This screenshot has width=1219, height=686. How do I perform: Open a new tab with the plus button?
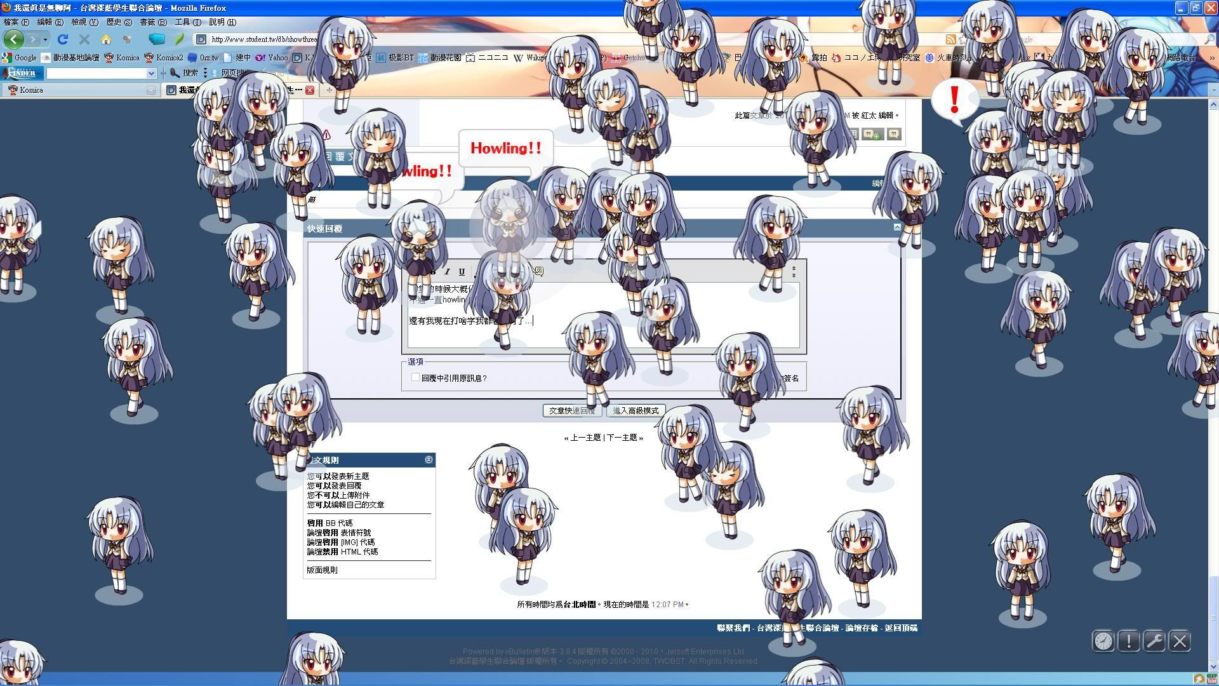coord(329,90)
